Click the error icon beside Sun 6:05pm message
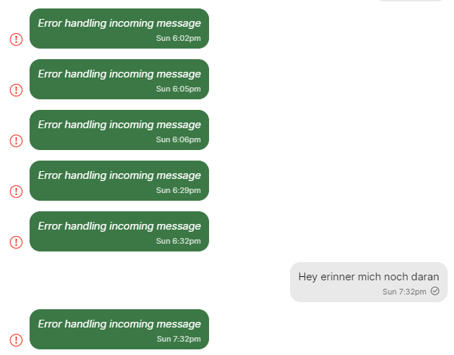The height and width of the screenshot is (355, 454). (16, 90)
